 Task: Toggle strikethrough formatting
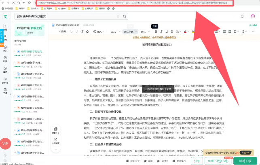coord(172,32)
